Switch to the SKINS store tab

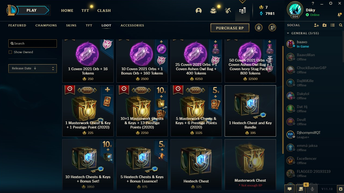(x=71, y=25)
